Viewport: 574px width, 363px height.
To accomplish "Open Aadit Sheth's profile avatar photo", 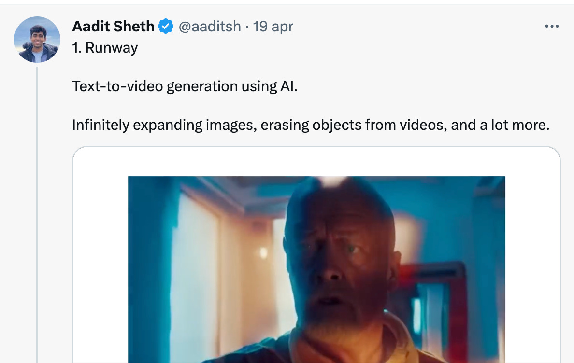I will [x=37, y=40].
